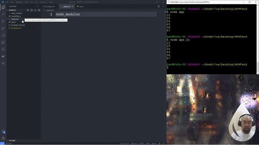Open the Accounts icon in the activity bar
This screenshot has height=145, width=259.
[x=3, y=132]
